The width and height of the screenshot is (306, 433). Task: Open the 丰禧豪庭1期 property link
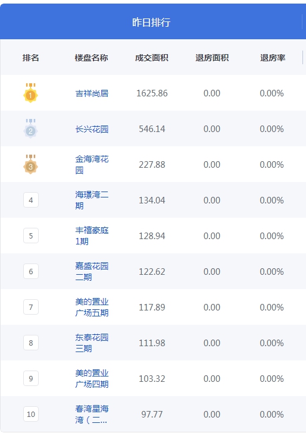click(92, 236)
